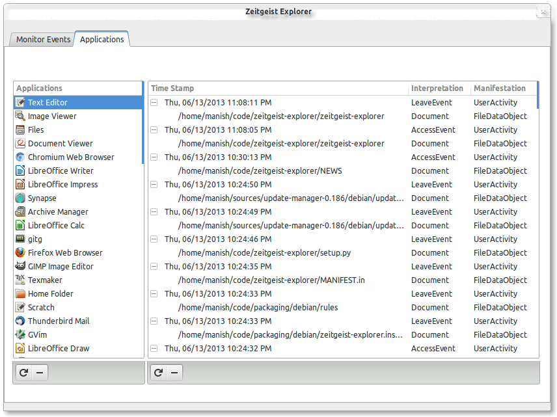Click the Chromium Web Browser icon
557x417 pixels.
[21, 157]
